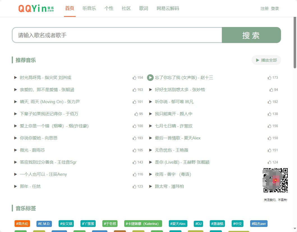Click play icon for 路太弯 - 潘玮柏
The height and width of the screenshot is (232, 297).
(151, 186)
